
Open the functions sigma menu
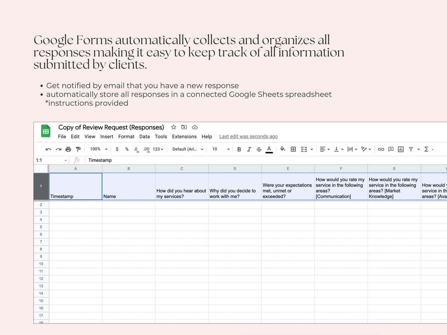click(x=429, y=149)
